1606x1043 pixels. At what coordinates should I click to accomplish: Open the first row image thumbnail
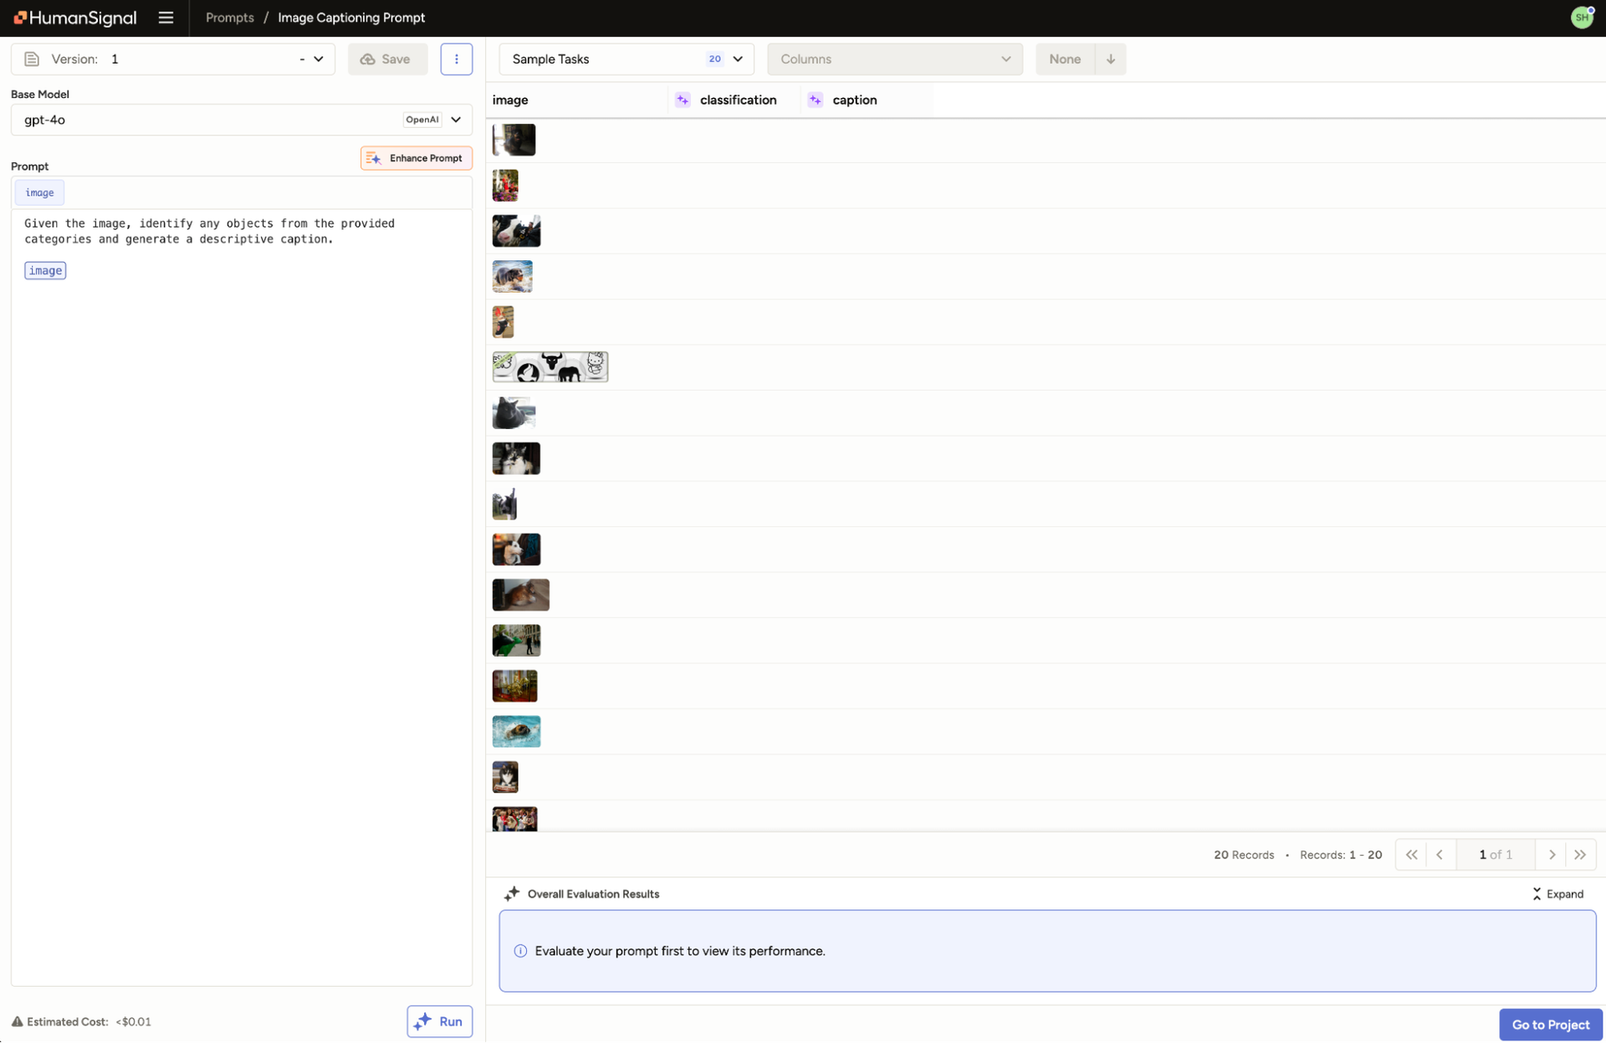[514, 140]
